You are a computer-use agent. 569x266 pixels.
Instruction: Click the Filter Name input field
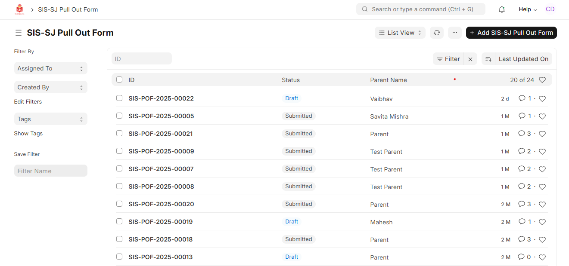click(x=50, y=171)
